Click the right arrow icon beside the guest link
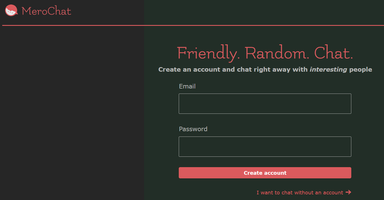The height and width of the screenshot is (200, 384). [348, 192]
